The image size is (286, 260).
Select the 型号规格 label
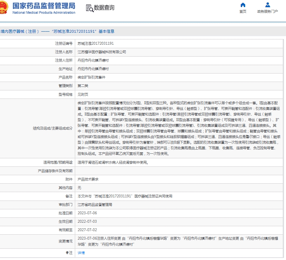pos(65,94)
